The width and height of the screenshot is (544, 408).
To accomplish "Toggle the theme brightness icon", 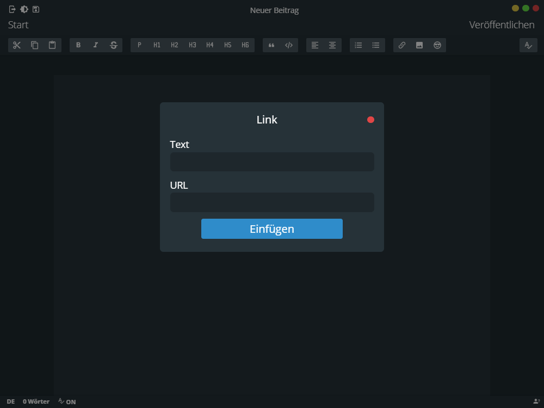I will [24, 9].
